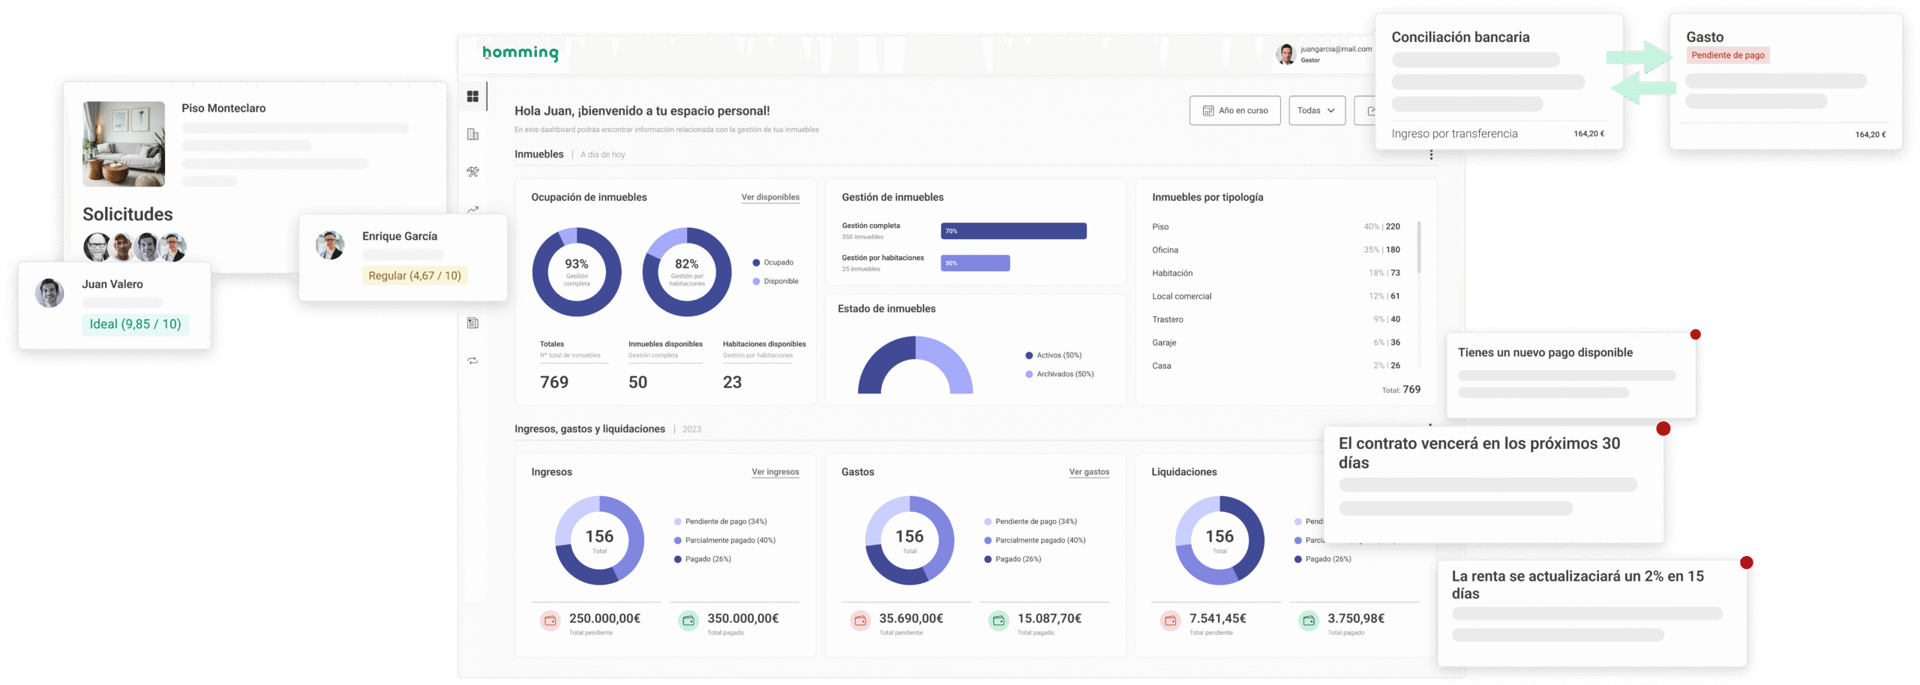Expand the Todas dropdown

point(1316,110)
